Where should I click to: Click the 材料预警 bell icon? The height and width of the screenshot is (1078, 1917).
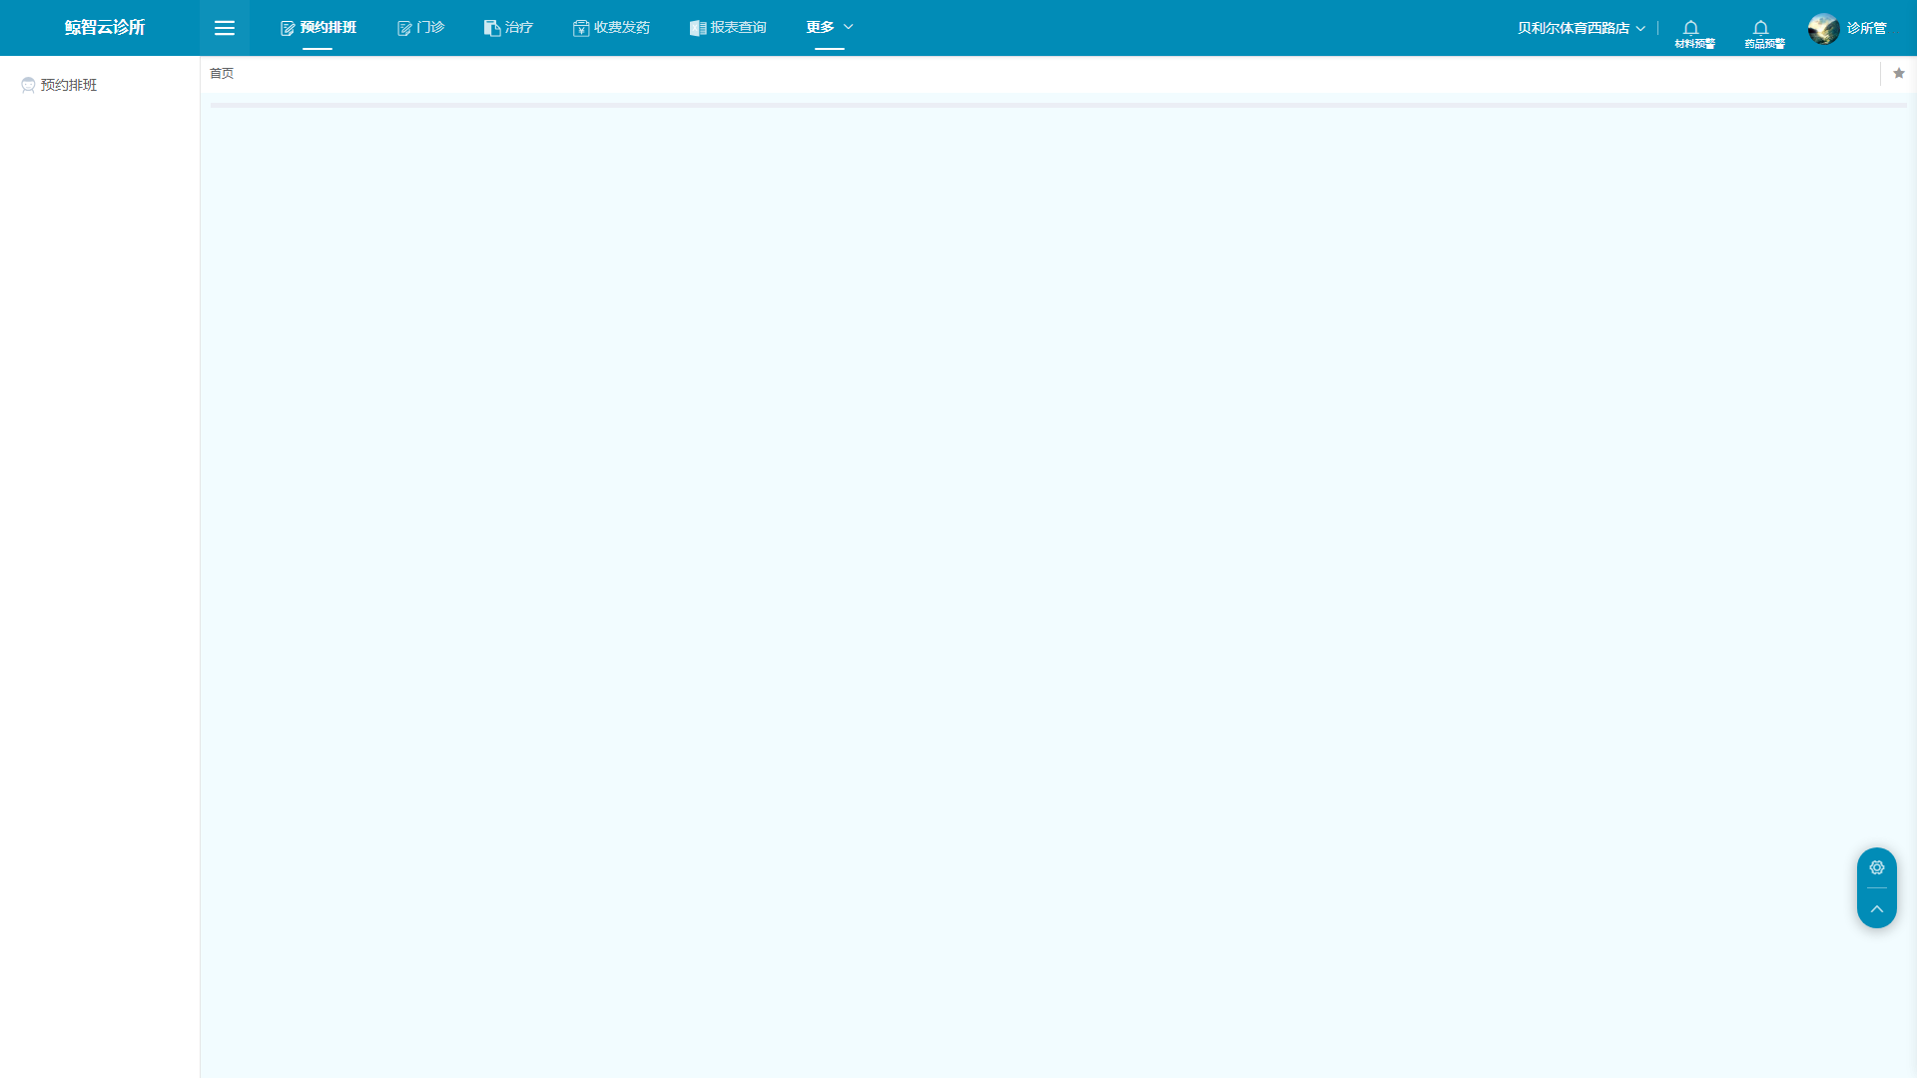pos(1694,33)
